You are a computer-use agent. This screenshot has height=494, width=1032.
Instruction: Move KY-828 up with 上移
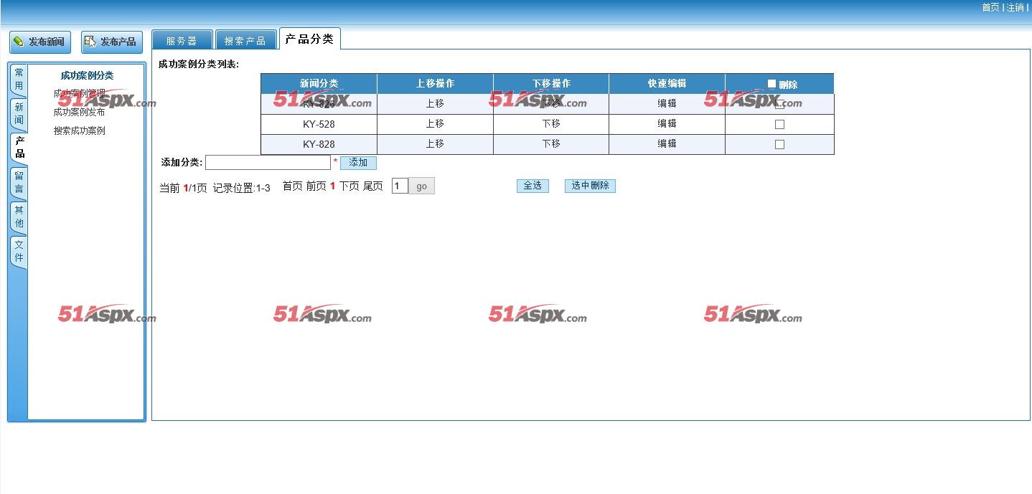(435, 143)
